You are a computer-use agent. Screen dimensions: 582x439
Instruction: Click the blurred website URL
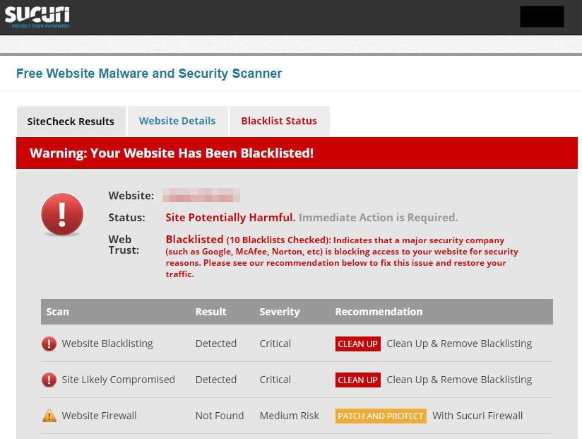[201, 195]
